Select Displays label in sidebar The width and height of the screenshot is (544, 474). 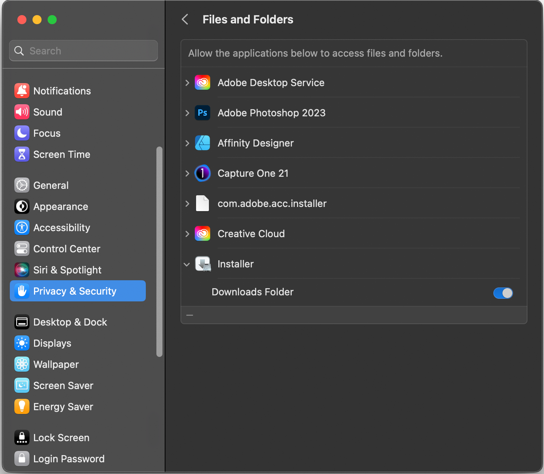[x=52, y=343]
